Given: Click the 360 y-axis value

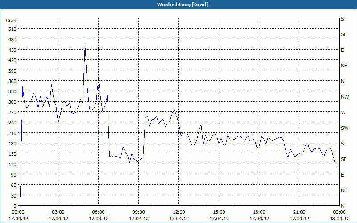Looking at the screenshot, I should tap(12, 81).
